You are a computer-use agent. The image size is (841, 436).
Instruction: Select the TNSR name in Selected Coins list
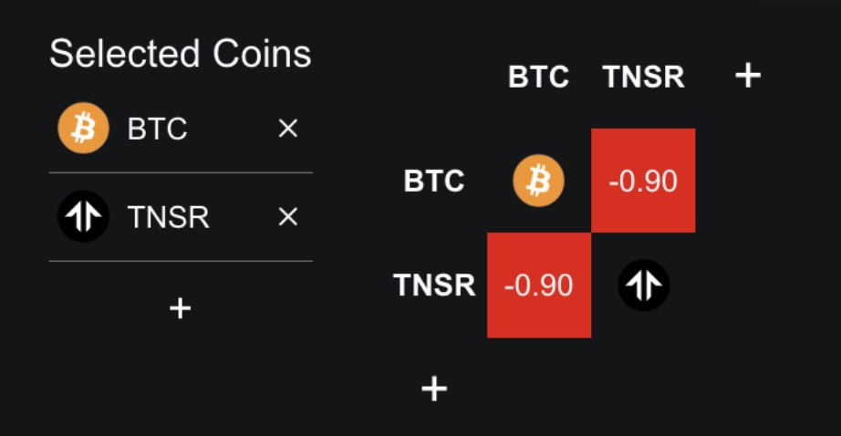(169, 218)
